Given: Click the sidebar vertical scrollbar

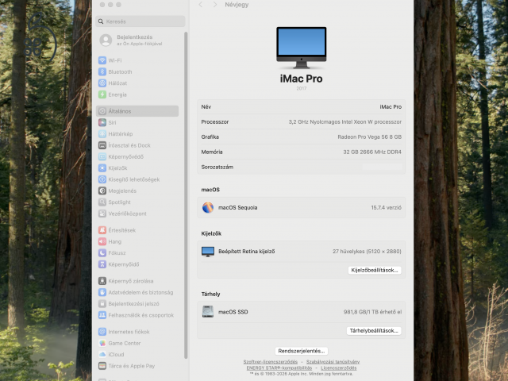Looking at the screenshot, I should tap(186, 195).
